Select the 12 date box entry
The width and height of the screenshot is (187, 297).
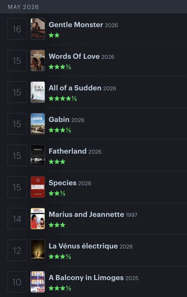tap(17, 250)
